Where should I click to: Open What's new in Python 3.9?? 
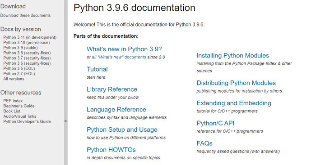click(x=124, y=49)
